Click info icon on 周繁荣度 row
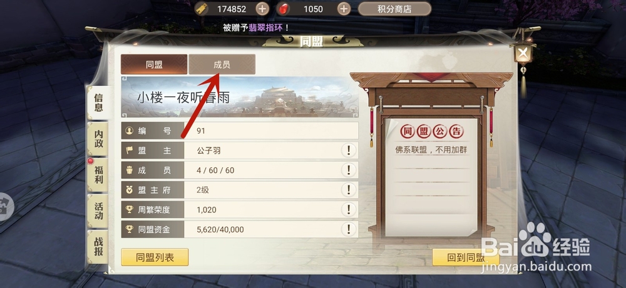 point(349,209)
